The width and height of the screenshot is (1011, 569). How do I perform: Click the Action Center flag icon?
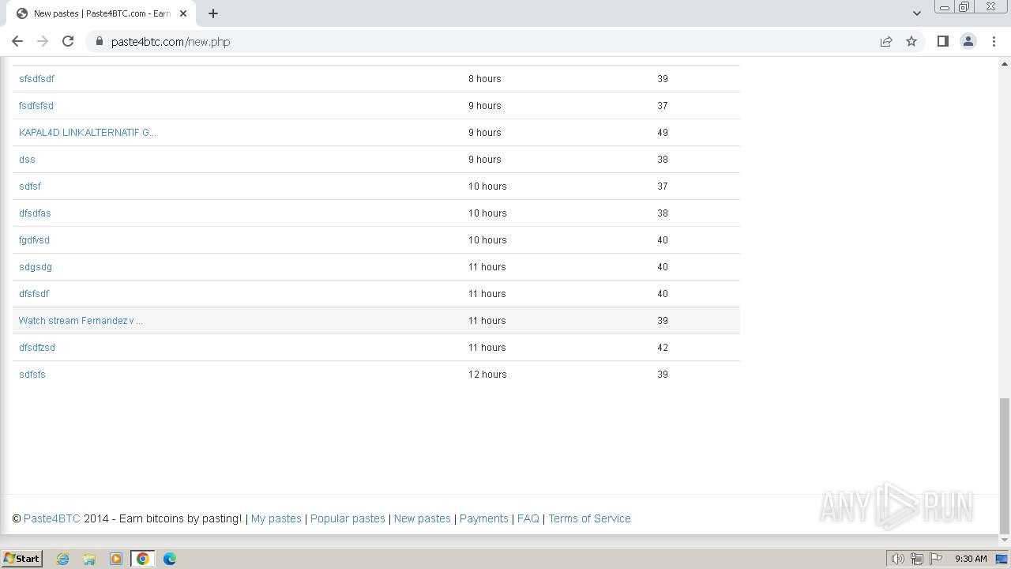936,559
